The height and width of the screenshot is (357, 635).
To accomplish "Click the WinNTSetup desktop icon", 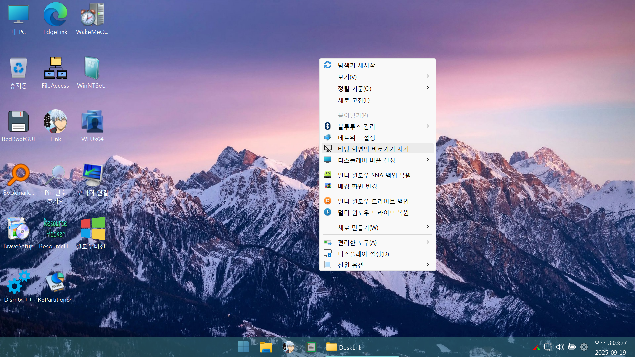I will tap(92, 68).
